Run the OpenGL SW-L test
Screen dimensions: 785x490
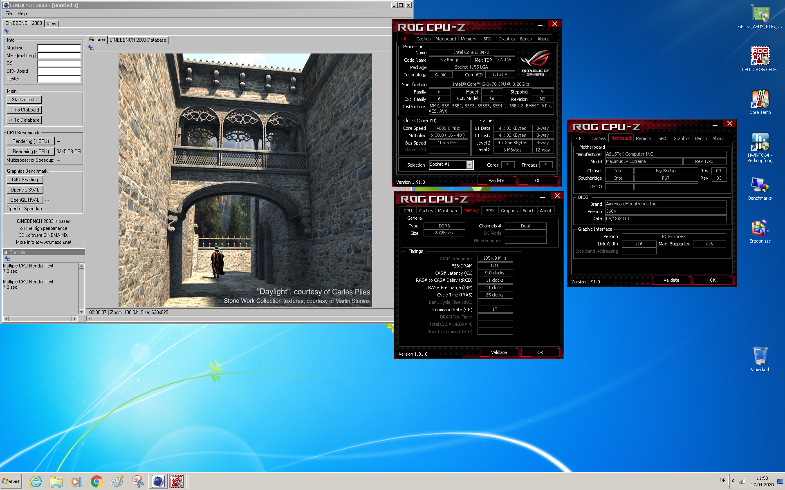point(25,190)
